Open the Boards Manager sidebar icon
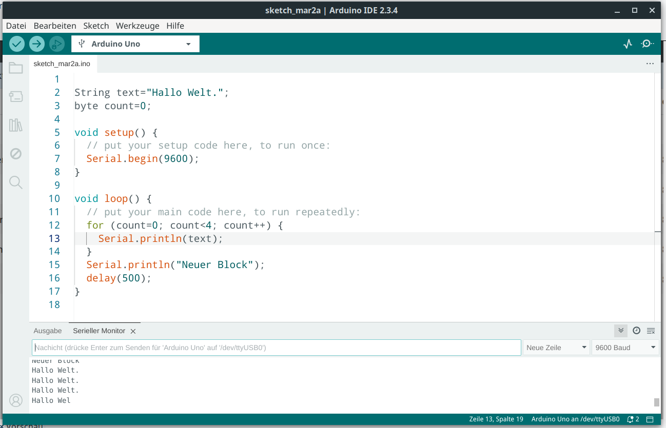The height and width of the screenshot is (428, 666). [16, 96]
